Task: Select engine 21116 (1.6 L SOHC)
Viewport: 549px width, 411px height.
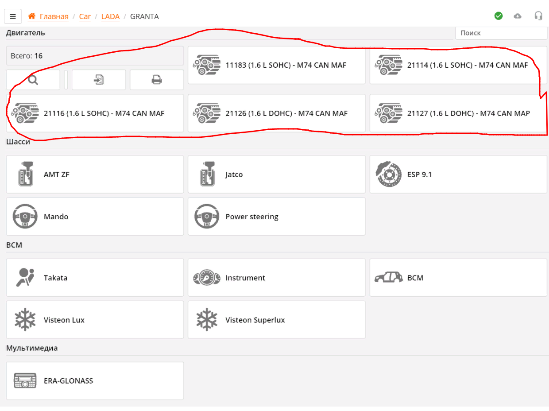Action: [x=95, y=113]
